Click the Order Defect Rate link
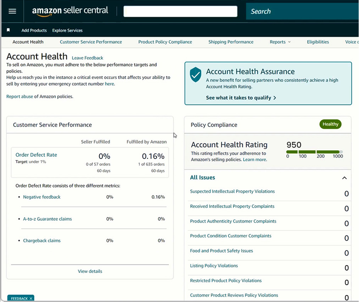This screenshot has width=359, height=302. click(x=36, y=155)
